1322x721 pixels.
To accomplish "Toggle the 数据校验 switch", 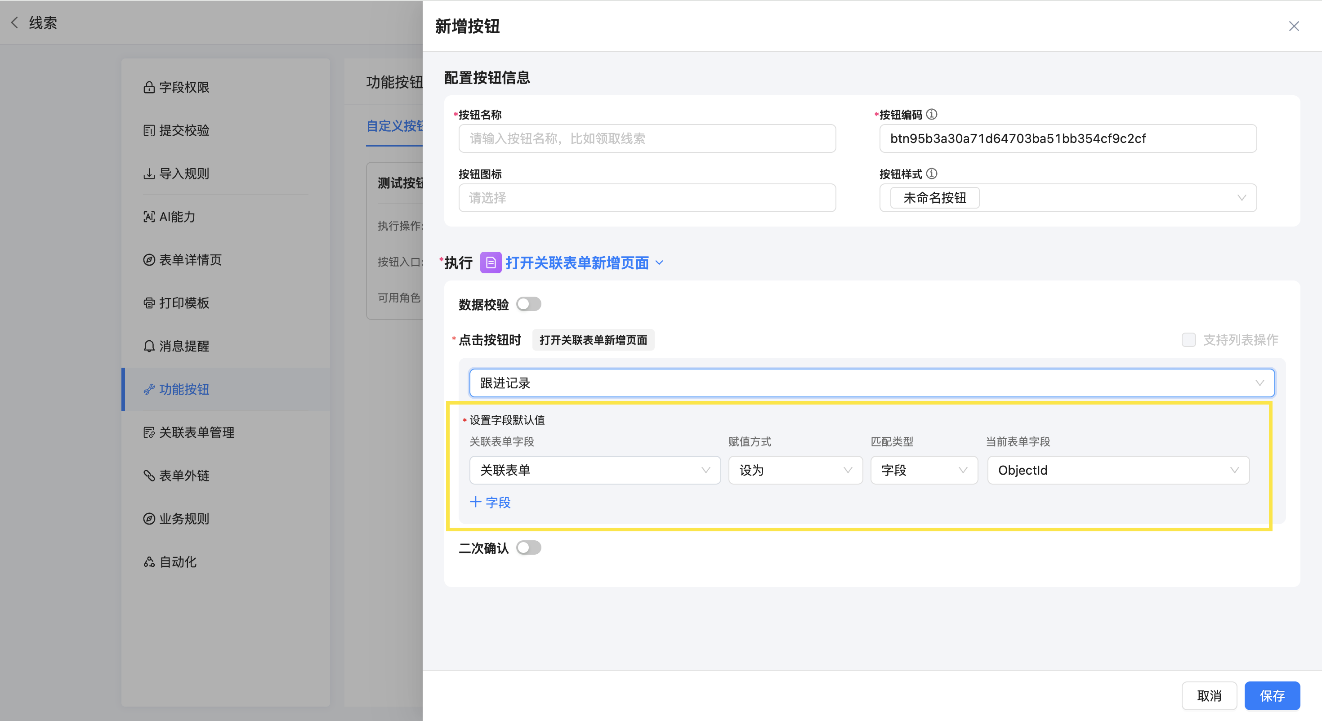I will click(529, 304).
